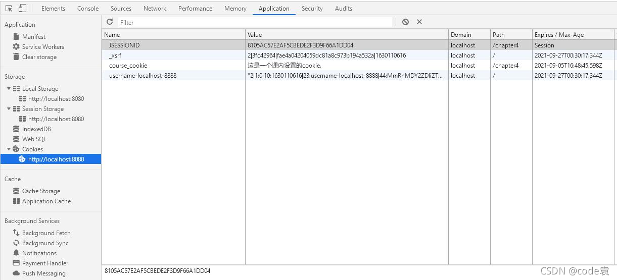Collapse the Local Storage tree node
Viewport: 617px width, 280px height.
point(9,89)
